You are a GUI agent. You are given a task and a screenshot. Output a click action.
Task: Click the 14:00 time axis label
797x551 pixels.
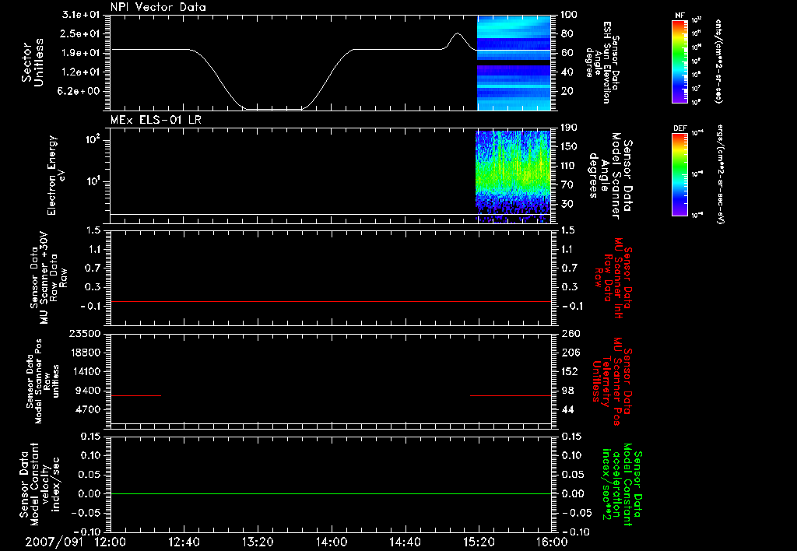332,542
